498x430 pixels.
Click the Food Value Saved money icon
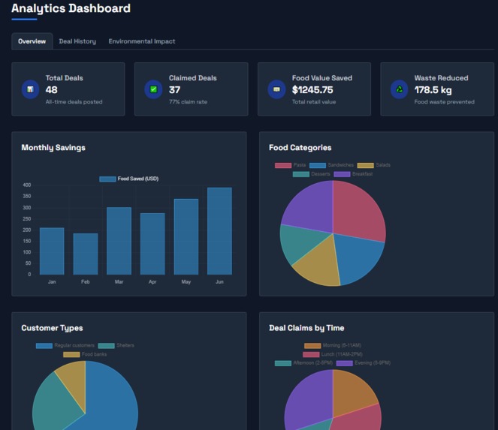276,89
